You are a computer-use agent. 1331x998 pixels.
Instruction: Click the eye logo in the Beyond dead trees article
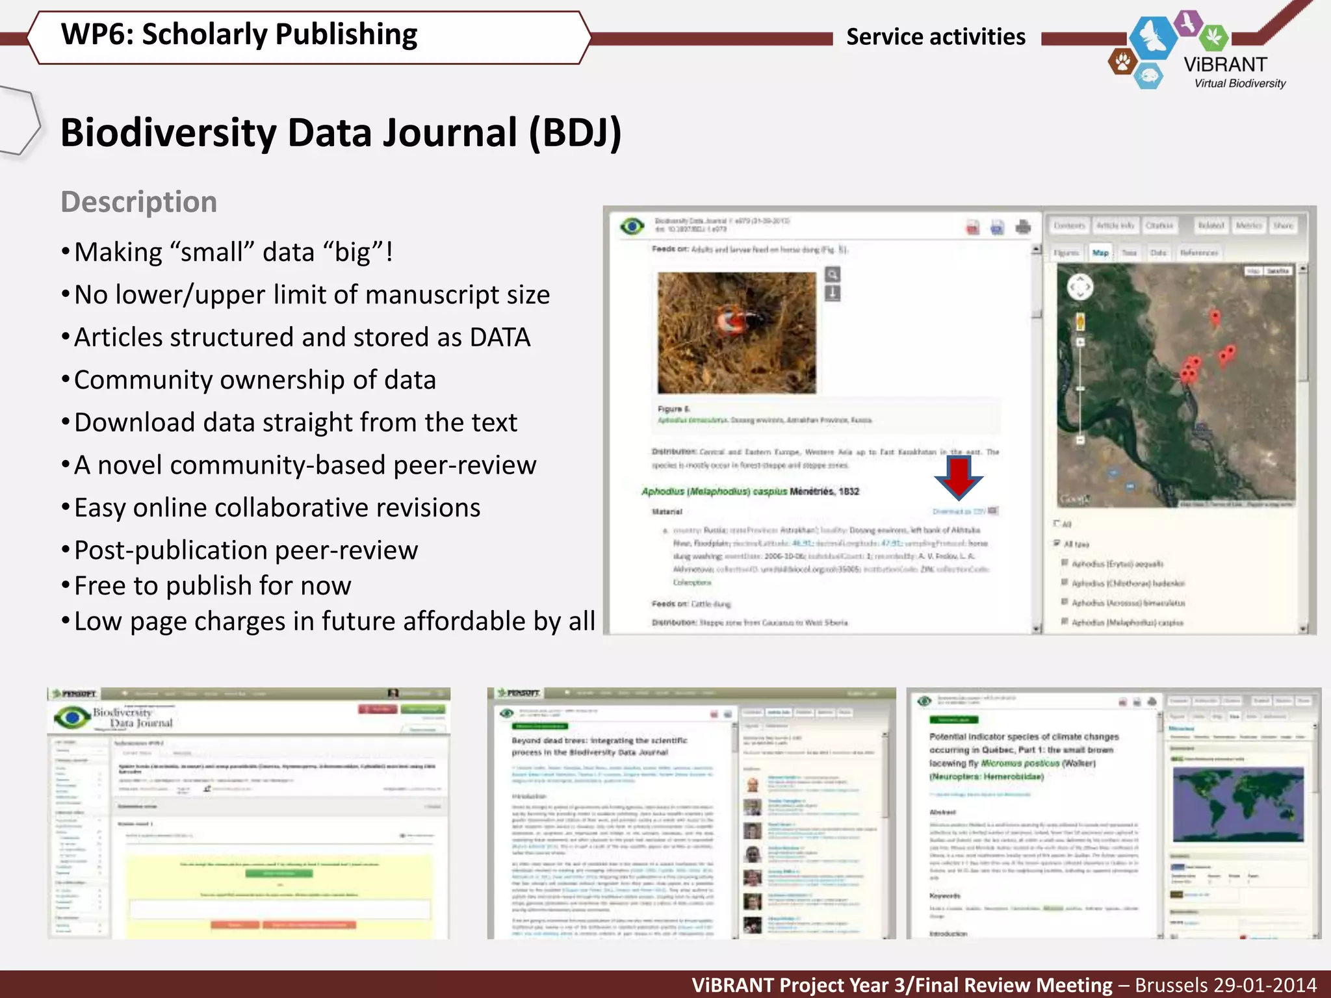pyautogui.click(x=506, y=713)
